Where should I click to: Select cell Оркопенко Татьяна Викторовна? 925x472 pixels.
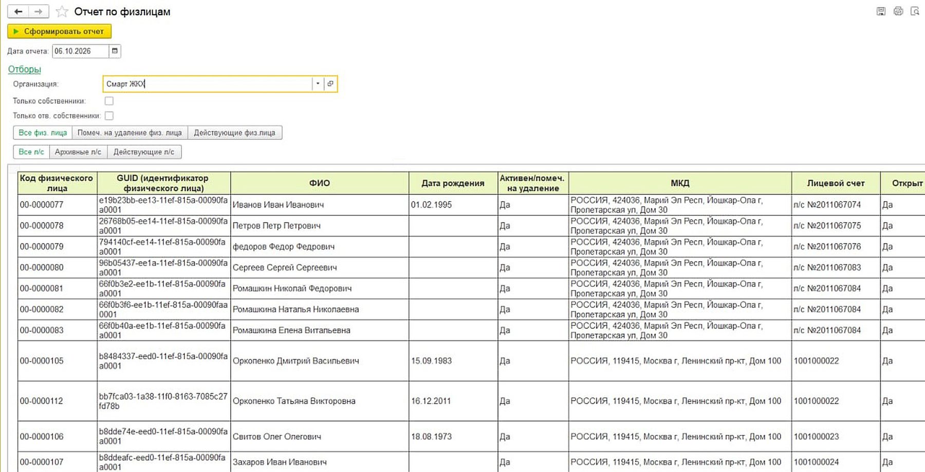(320, 401)
